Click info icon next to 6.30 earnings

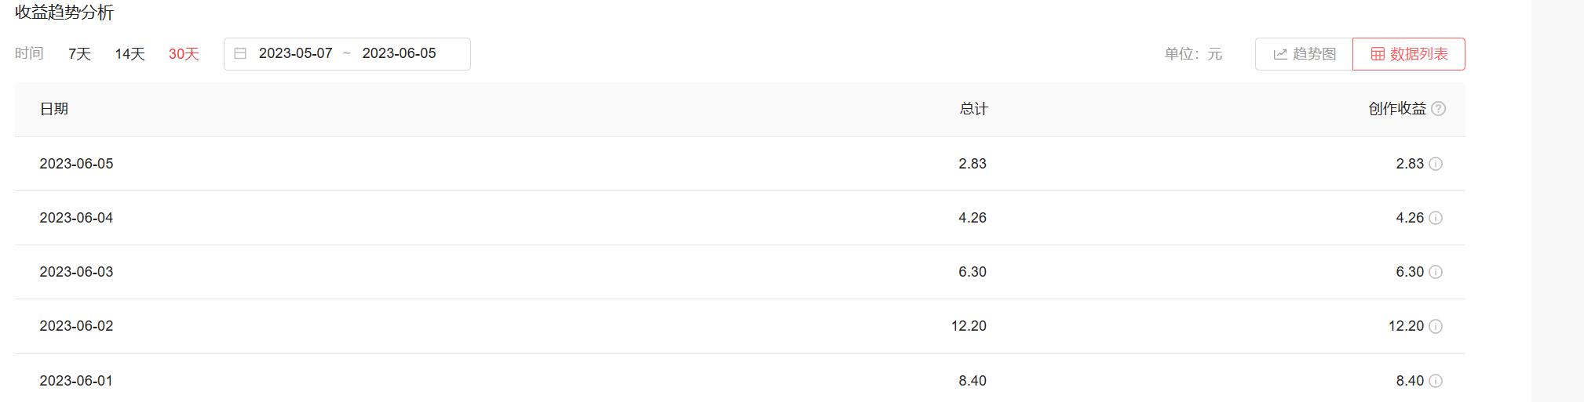click(x=1436, y=272)
